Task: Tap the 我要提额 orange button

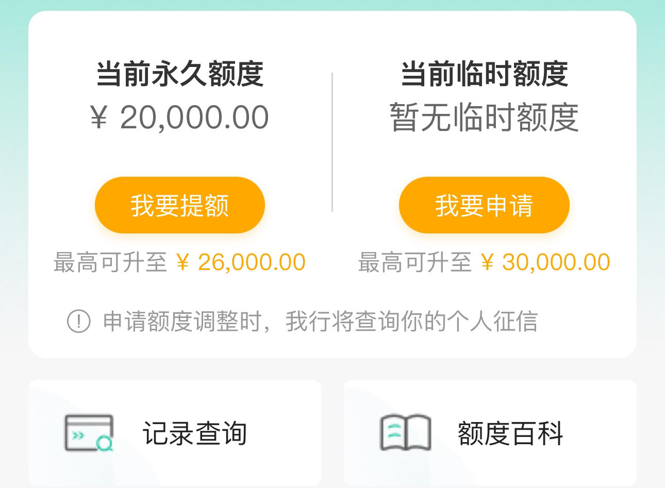Action: pos(179,205)
